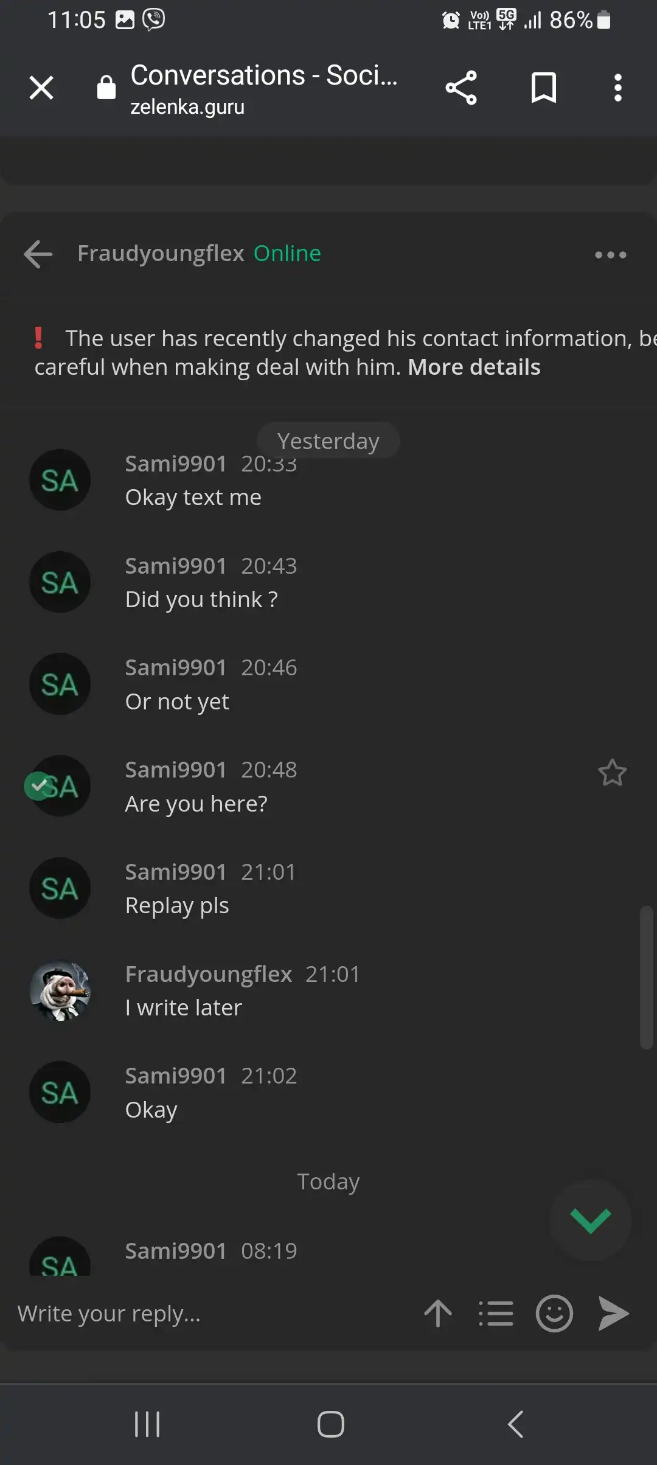Close the browser tab with X

tap(41, 88)
